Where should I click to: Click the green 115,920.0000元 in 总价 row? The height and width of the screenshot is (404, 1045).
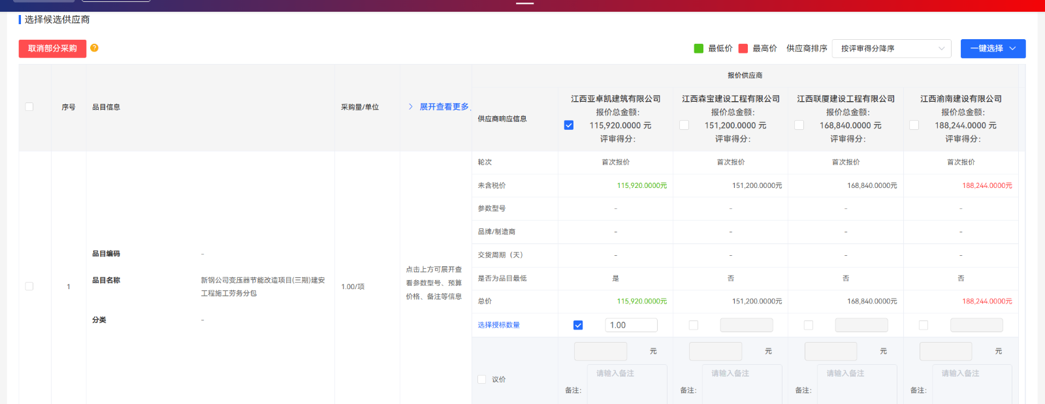coord(642,301)
